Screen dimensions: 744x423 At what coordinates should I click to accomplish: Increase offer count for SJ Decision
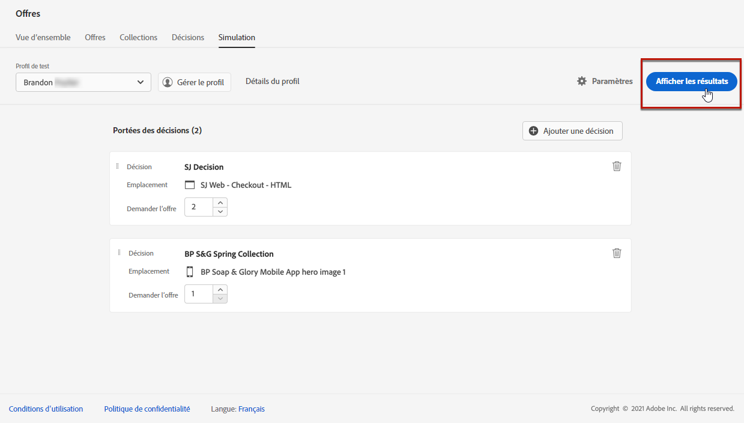220,203
